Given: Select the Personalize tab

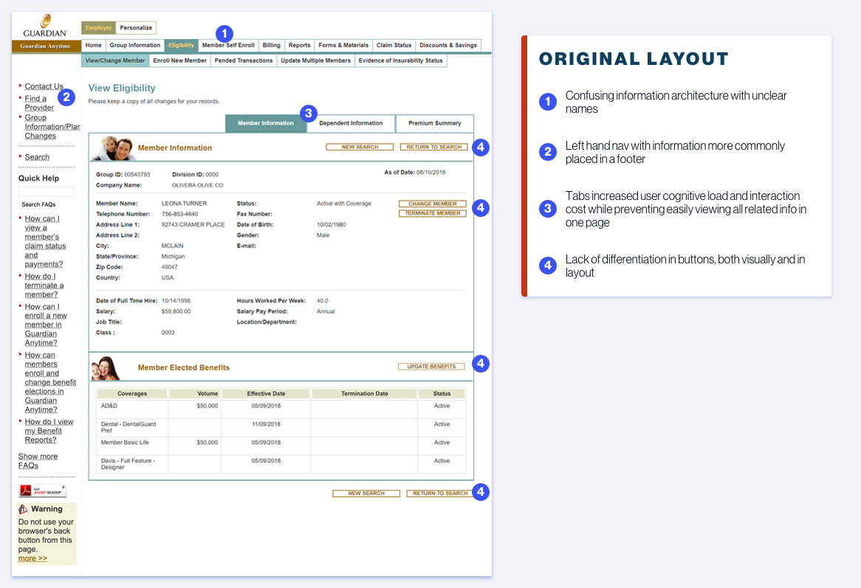Looking at the screenshot, I should (x=136, y=28).
